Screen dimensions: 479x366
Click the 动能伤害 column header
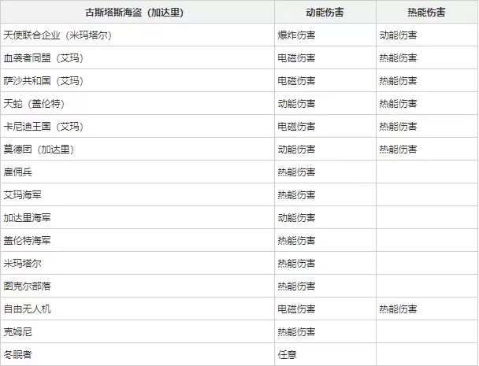click(x=325, y=13)
